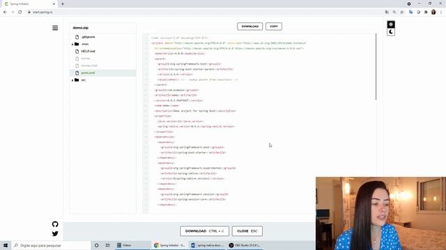Open the Extensions puzzle icon
446x250 pixels.
(x=426, y=12)
